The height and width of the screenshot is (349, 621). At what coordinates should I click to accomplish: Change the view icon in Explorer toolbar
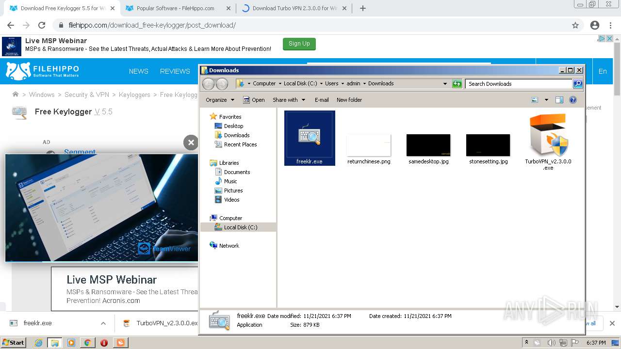pyautogui.click(x=535, y=100)
